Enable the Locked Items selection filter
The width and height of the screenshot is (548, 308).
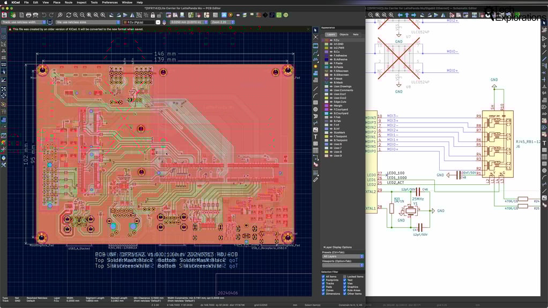tap(344, 277)
